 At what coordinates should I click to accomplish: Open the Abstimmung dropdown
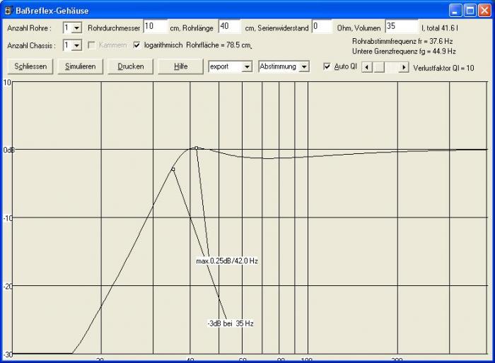pos(304,66)
